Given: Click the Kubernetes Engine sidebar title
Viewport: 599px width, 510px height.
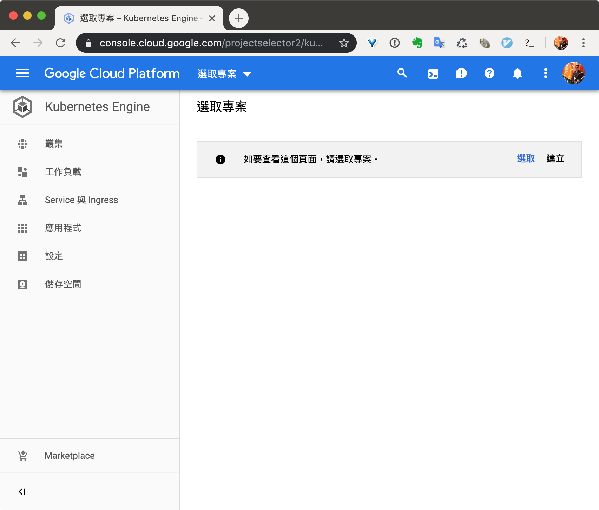Looking at the screenshot, I should 97,107.
